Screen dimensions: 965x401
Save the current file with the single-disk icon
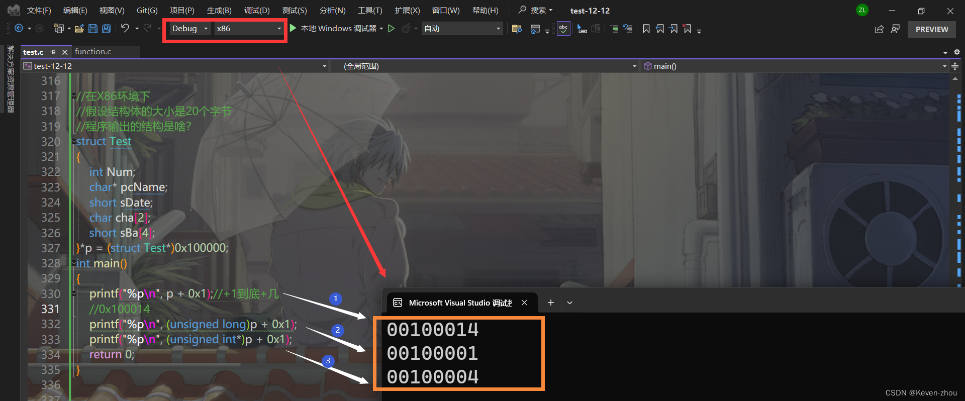point(93,29)
